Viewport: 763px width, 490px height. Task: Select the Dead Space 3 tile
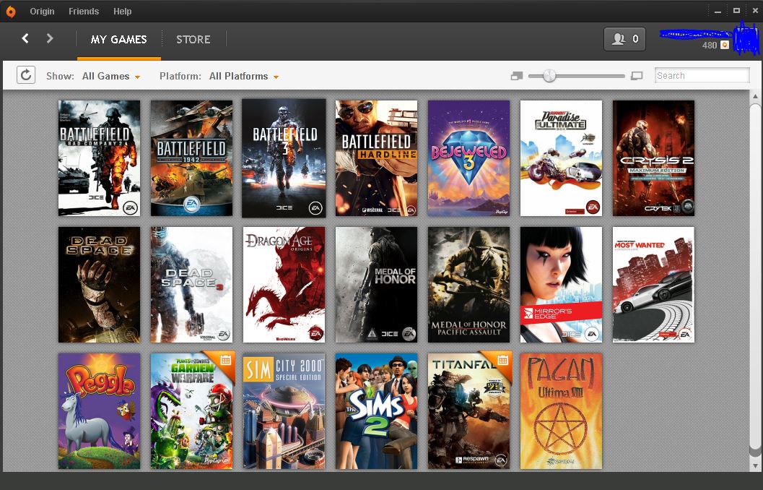192,285
